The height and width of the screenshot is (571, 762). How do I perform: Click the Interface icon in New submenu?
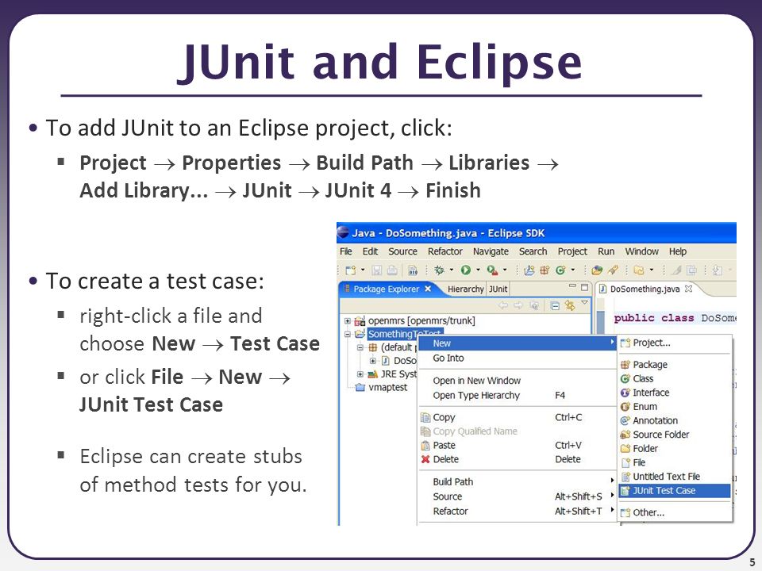pos(625,393)
